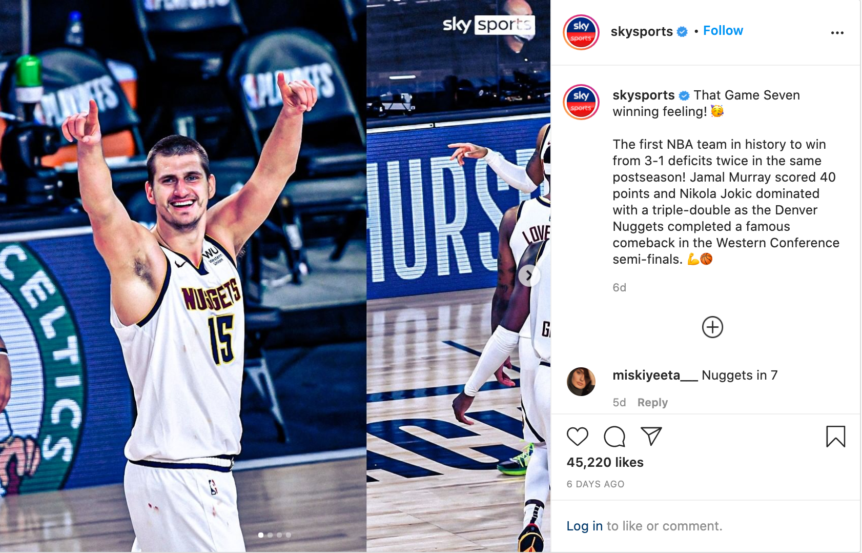Image resolution: width=862 pixels, height=553 pixels.
Task: Load more comments with the plus circle
Action: [x=712, y=327]
